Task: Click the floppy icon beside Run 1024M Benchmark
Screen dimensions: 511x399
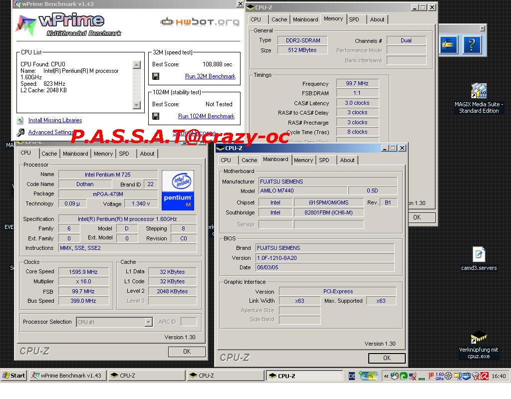Action: click(x=156, y=116)
